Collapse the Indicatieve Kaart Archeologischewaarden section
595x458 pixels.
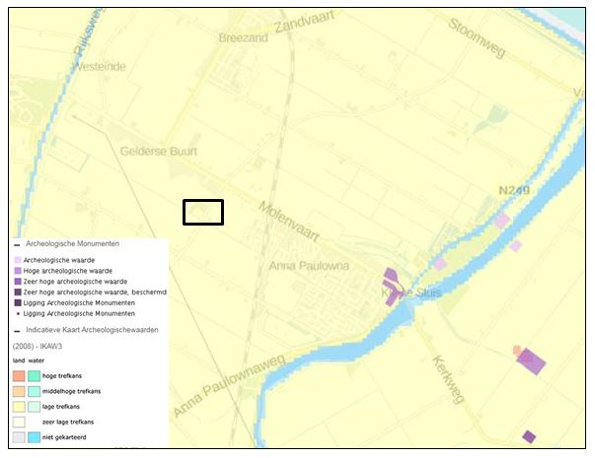(x=17, y=329)
